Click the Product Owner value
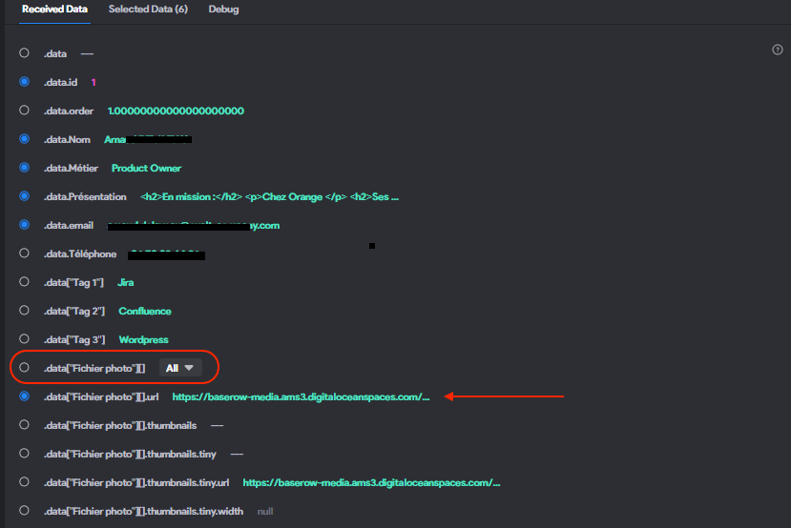The height and width of the screenshot is (528, 791). [x=146, y=169]
